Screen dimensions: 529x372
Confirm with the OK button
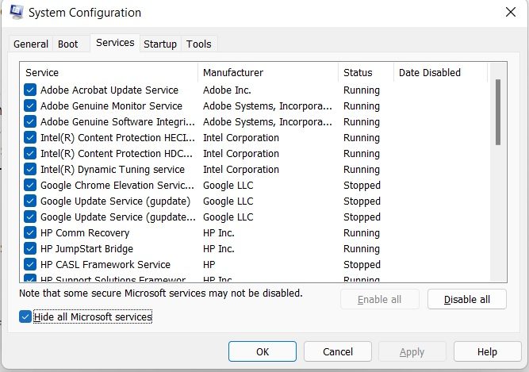click(263, 351)
